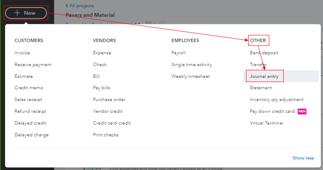The width and height of the screenshot is (323, 170).
Task: Open Pay down credit card
Action: 272,112
